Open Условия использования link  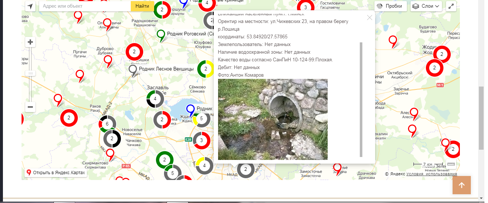(431, 174)
